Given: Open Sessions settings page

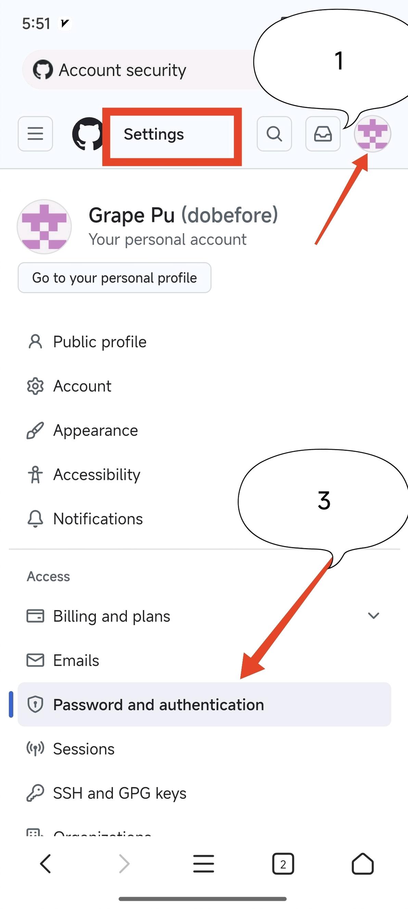Looking at the screenshot, I should tap(84, 749).
